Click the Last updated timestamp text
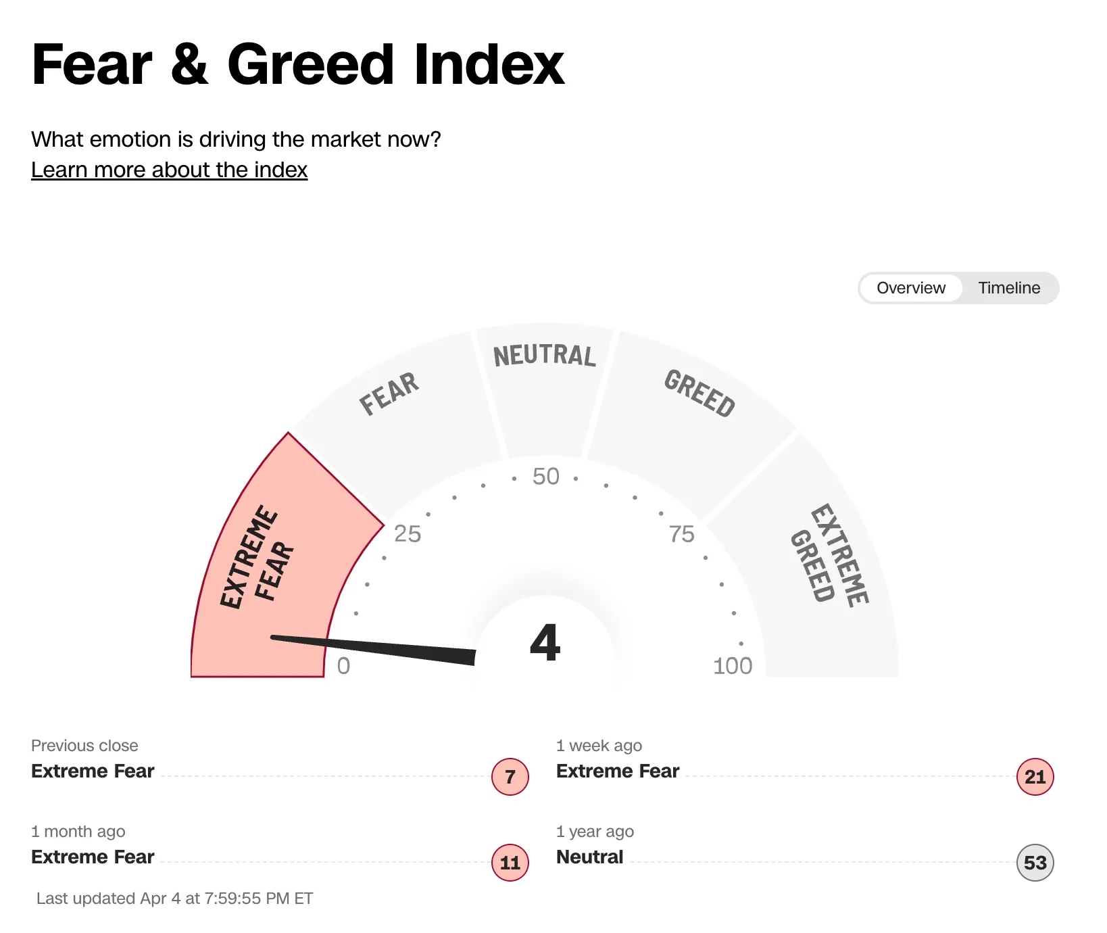This screenshot has width=1107, height=933. tap(175, 899)
